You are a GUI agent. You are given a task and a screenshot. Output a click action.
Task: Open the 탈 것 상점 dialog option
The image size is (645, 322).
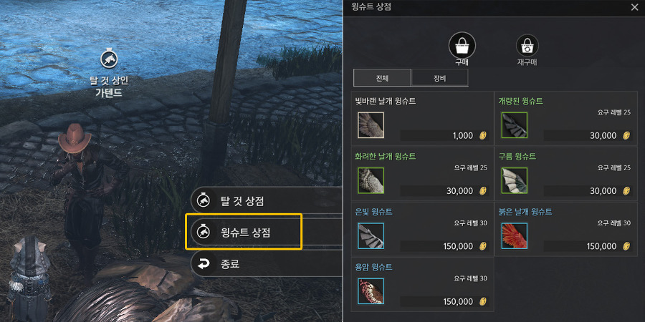tap(267, 201)
